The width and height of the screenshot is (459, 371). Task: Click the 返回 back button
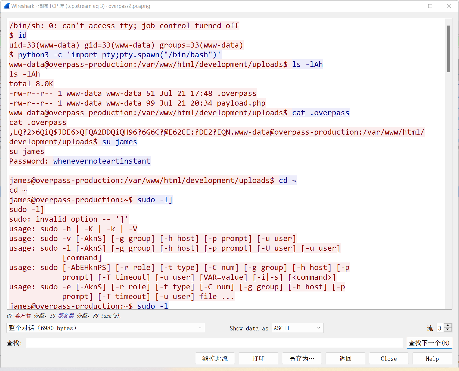tap(345, 358)
